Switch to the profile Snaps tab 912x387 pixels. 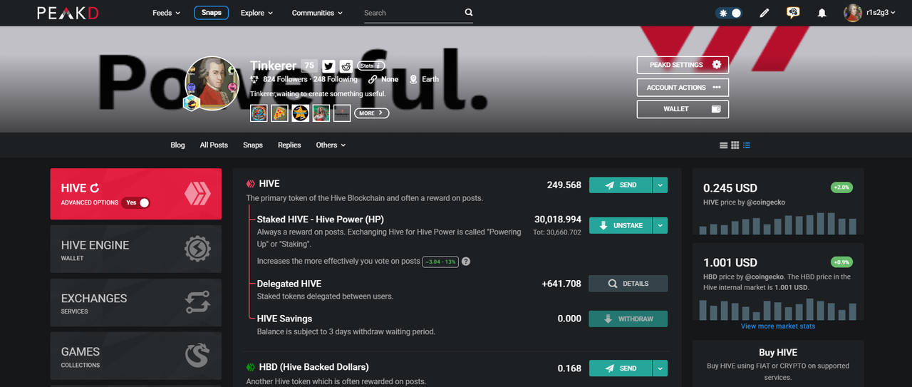point(253,145)
